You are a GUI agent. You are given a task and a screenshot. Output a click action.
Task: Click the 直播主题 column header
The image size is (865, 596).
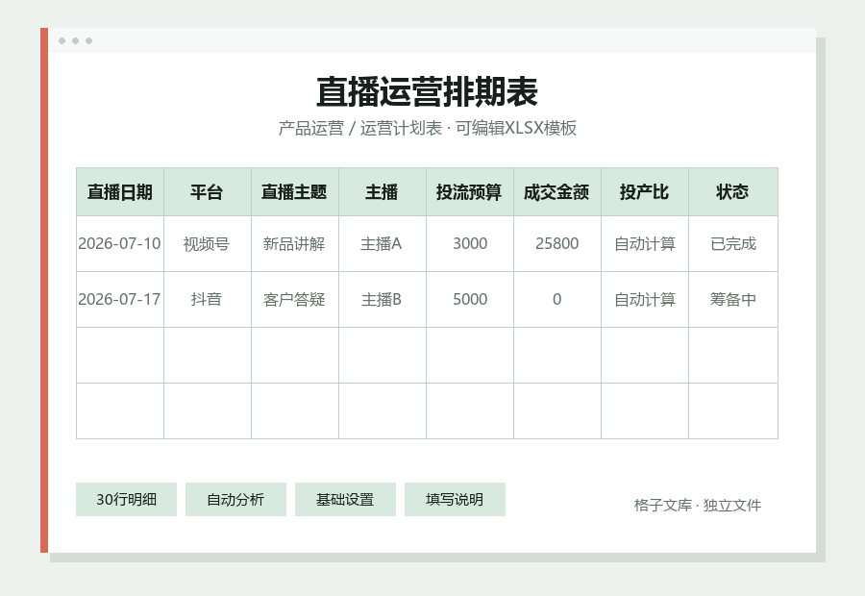pyautogui.click(x=295, y=192)
